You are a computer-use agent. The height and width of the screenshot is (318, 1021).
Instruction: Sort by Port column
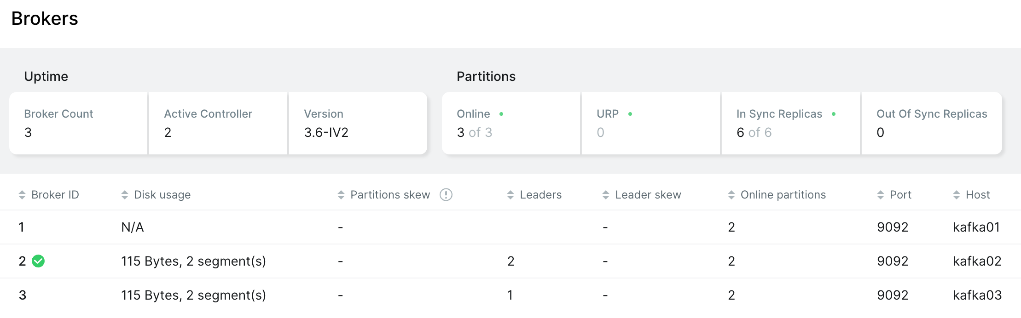click(x=900, y=195)
